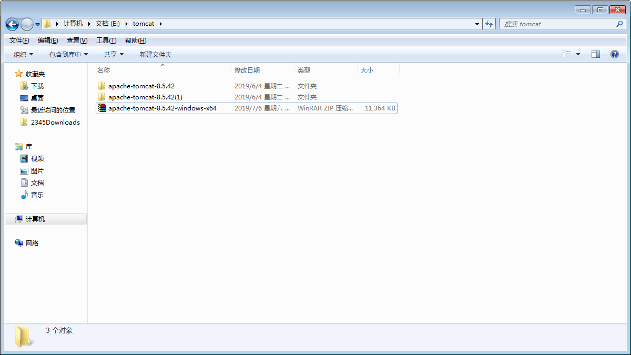
Task: Open the recent pages dropdown arrow
Action: pyautogui.click(x=38, y=25)
